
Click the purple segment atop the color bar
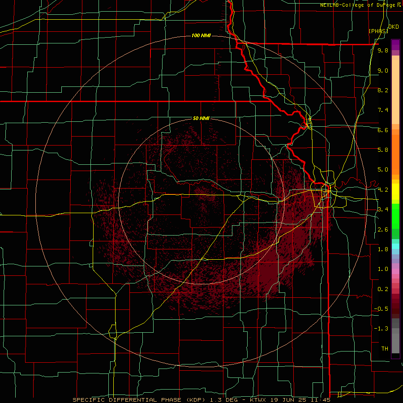point(395,45)
